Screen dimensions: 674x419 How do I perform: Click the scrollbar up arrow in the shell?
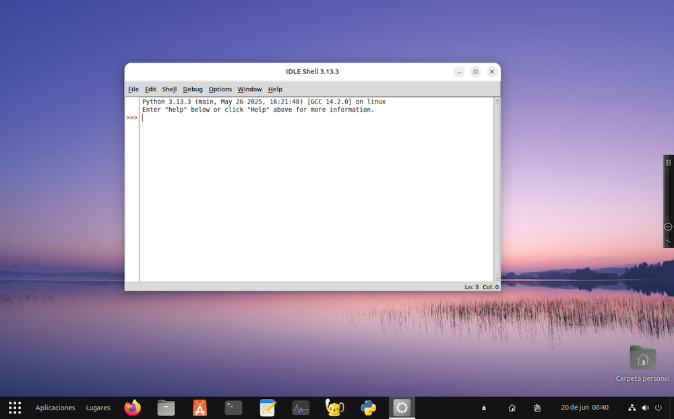[x=497, y=101]
